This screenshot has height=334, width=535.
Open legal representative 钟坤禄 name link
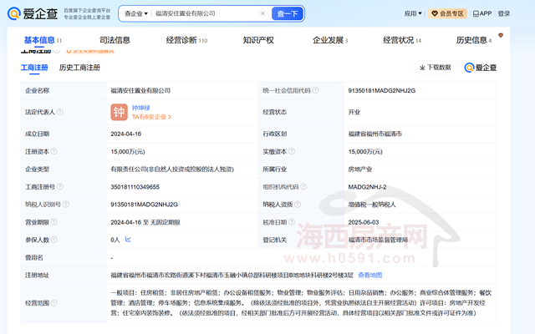point(142,107)
